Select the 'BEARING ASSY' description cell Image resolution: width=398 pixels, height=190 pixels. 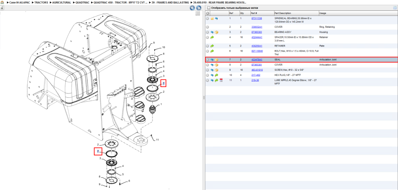[283, 32]
